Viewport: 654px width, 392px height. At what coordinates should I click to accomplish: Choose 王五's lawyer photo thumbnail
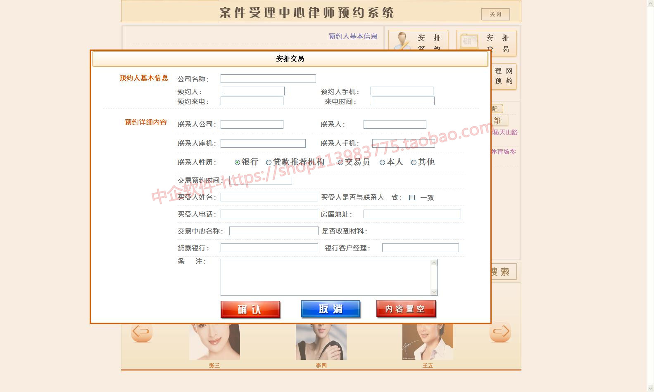[x=428, y=342]
